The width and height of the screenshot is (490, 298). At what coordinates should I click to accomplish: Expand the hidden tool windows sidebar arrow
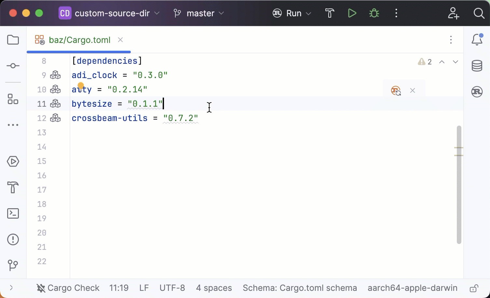11,288
